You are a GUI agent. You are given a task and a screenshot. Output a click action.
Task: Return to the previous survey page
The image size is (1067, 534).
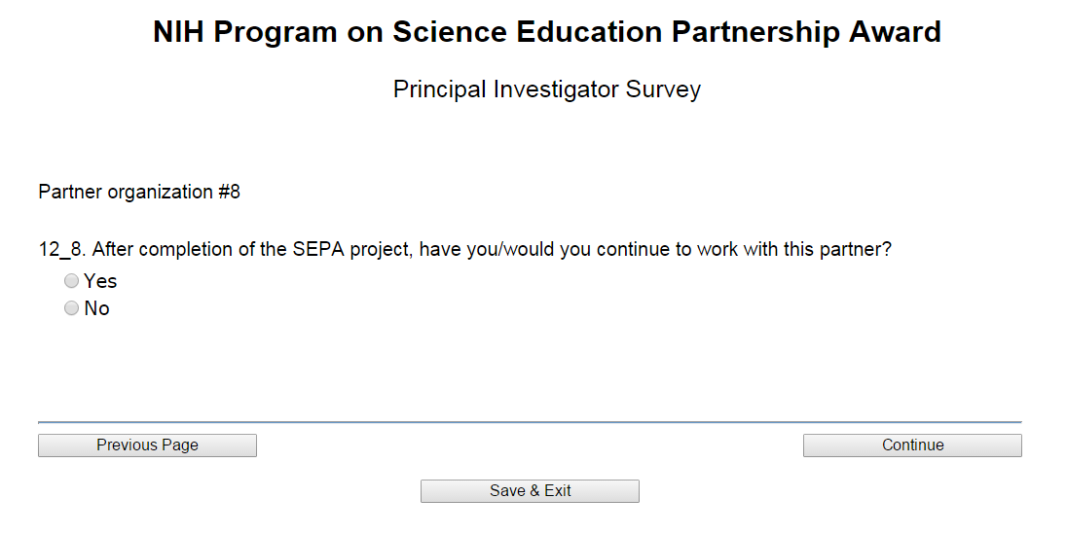[147, 445]
